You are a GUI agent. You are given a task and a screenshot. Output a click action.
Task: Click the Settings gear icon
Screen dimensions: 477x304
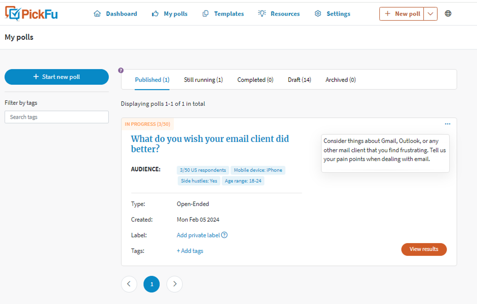pyautogui.click(x=318, y=14)
